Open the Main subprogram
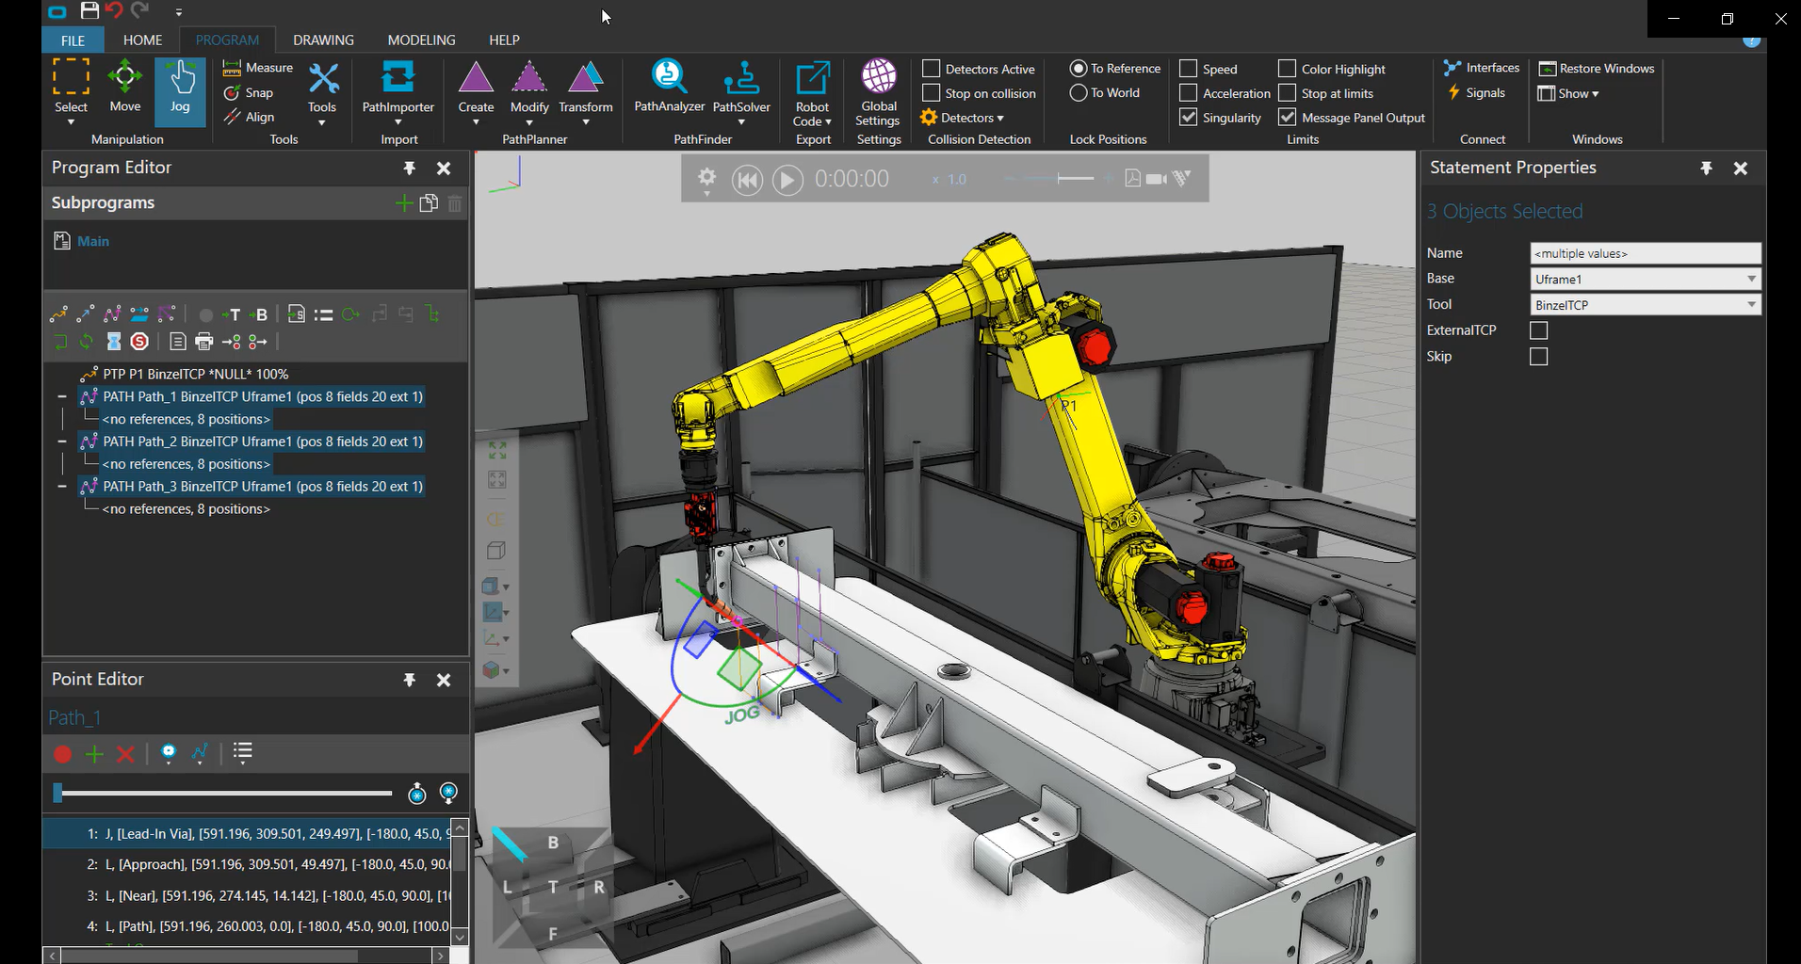This screenshot has height=964, width=1801. coord(93,241)
